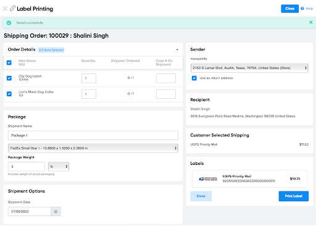Open the weight unit lb dropdown
The height and width of the screenshot is (226, 316).
59,167
